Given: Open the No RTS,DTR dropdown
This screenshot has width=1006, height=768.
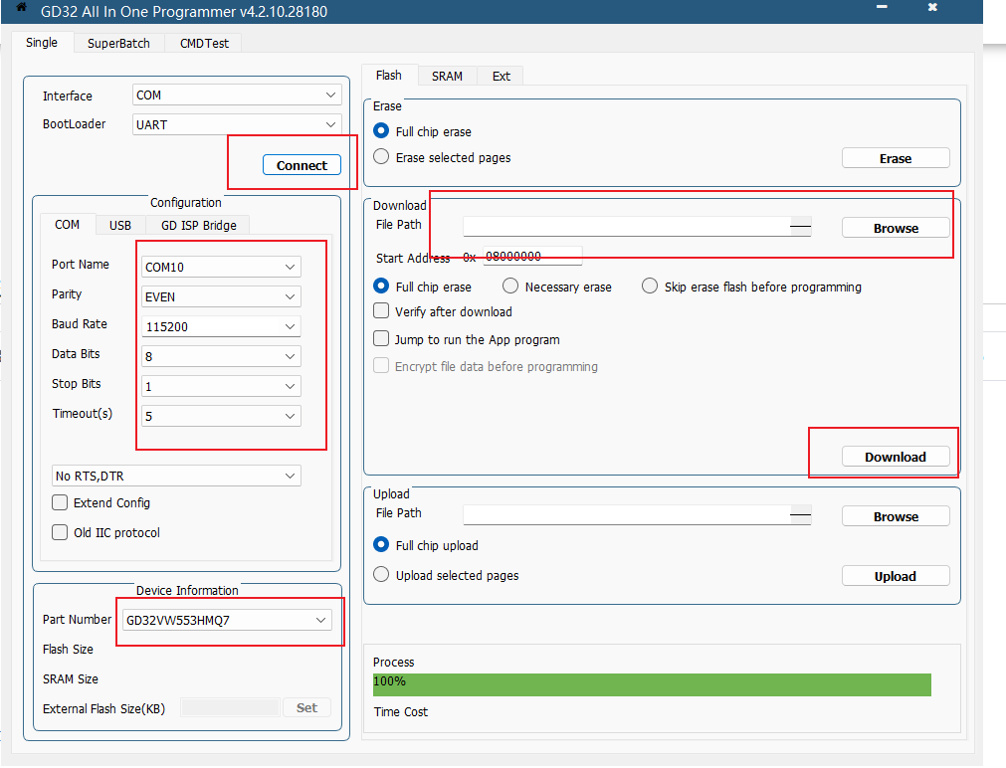Looking at the screenshot, I should point(176,477).
